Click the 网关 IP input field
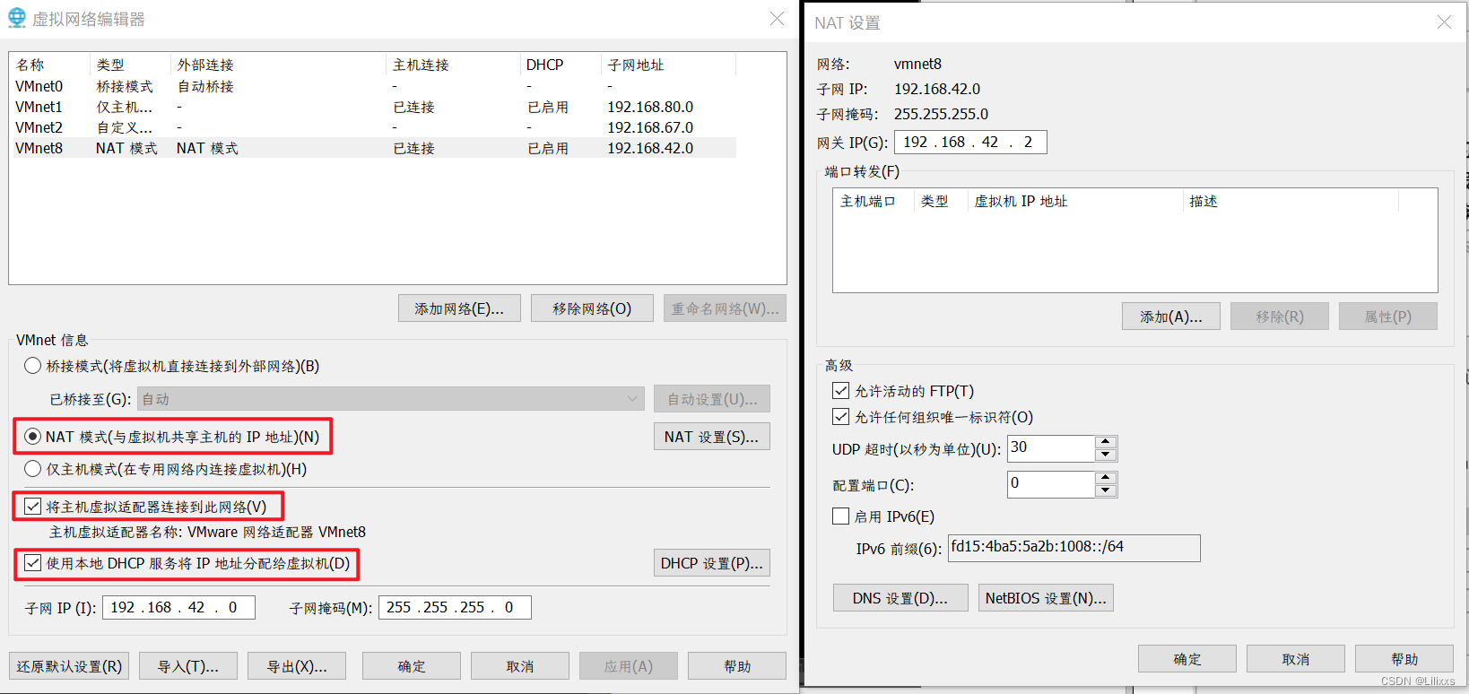This screenshot has height=694, width=1469. (970, 142)
